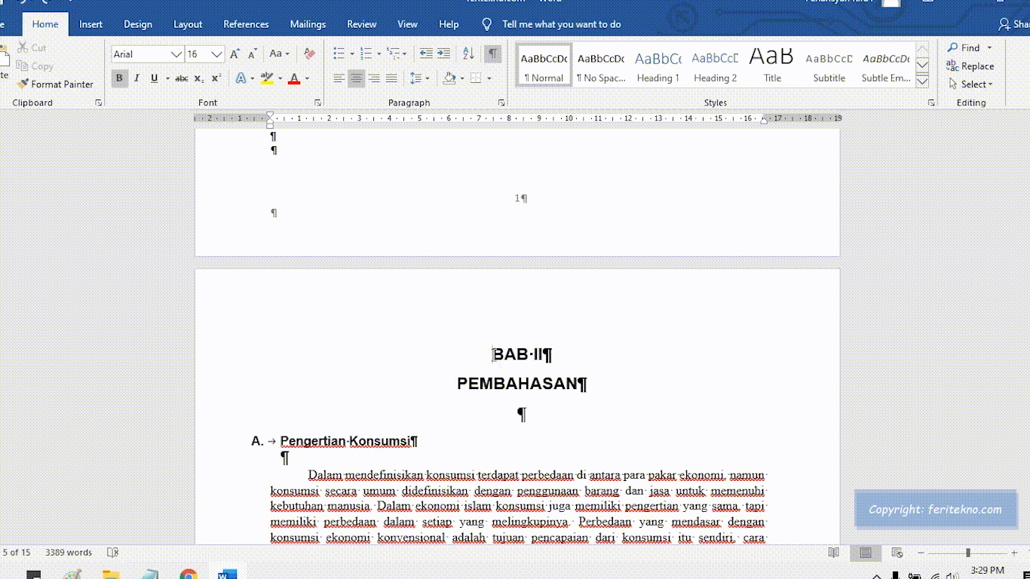Open Chrome from the taskbar
This screenshot has height=579, width=1030.
pyautogui.click(x=189, y=575)
